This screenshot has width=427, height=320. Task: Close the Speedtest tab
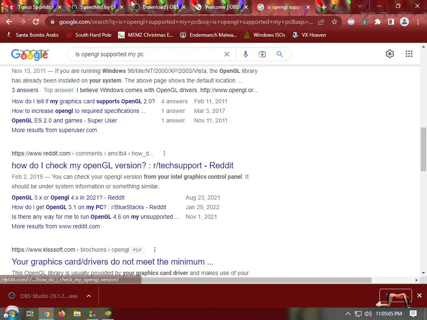(x=122, y=7)
